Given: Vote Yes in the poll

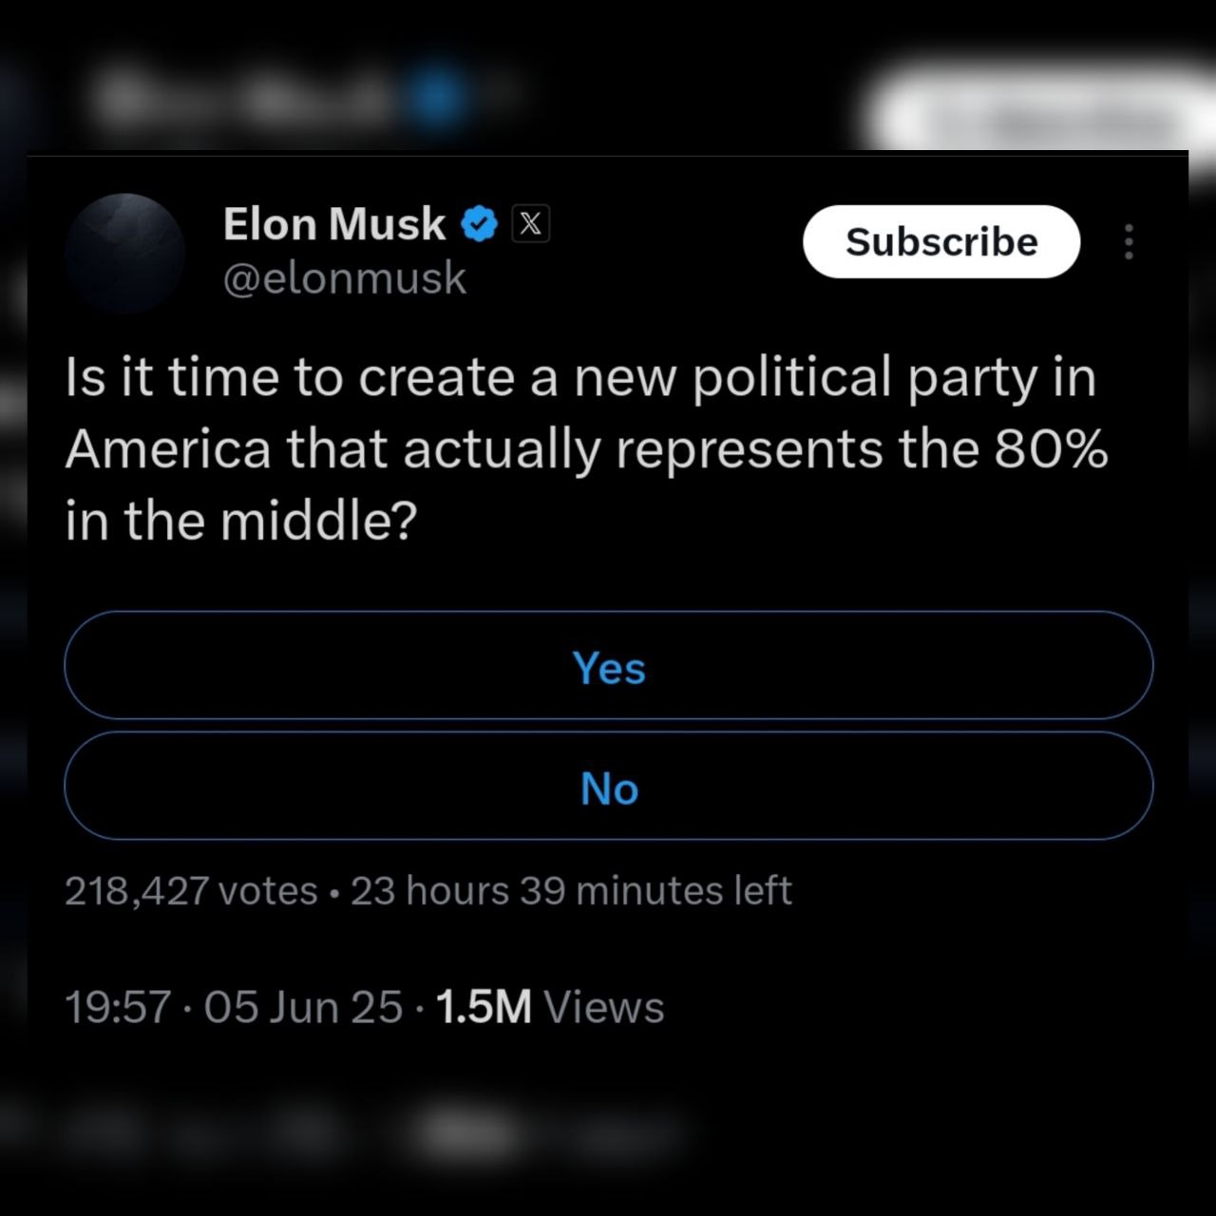Looking at the screenshot, I should click(x=609, y=666).
